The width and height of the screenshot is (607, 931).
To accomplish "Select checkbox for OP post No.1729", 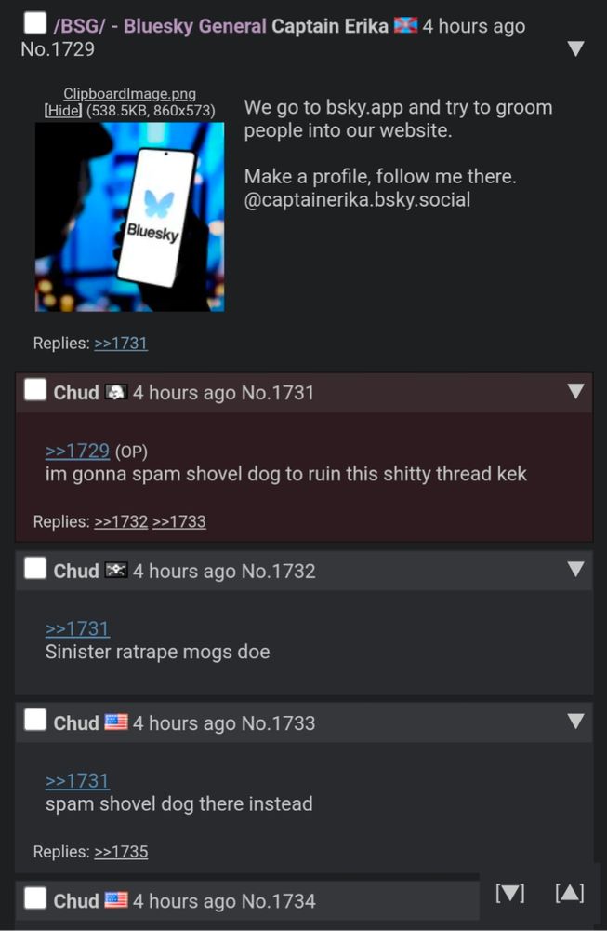I will (x=35, y=23).
